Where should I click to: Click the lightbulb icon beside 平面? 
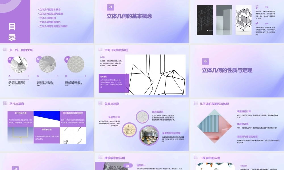point(257,7)
